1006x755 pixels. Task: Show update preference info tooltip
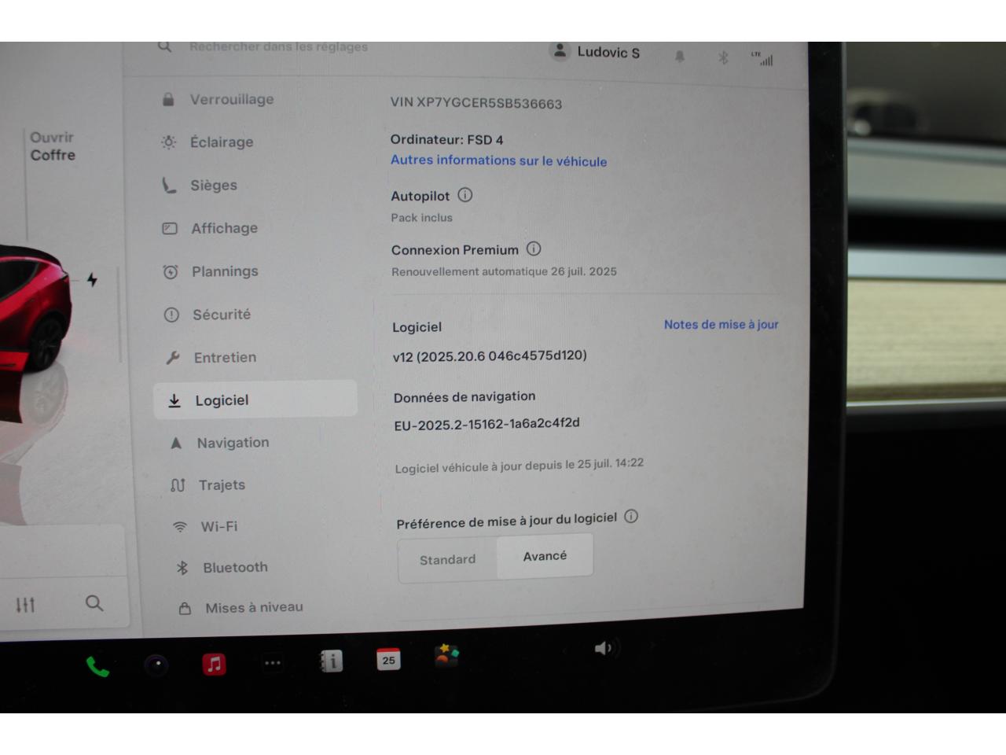[x=631, y=517]
